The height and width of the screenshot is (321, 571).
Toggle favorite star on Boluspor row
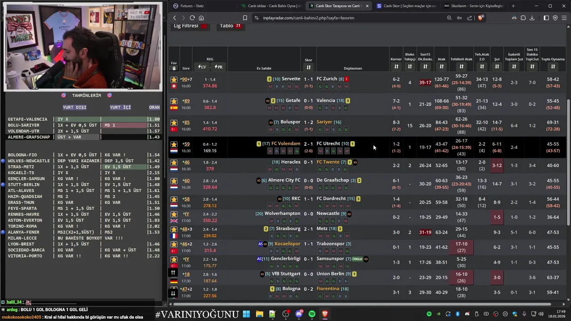(x=174, y=123)
